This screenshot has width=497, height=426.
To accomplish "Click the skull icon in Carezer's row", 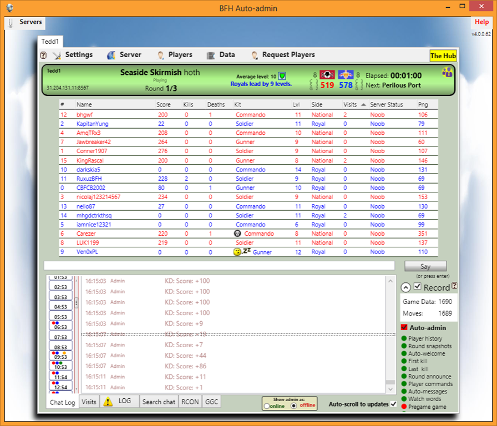I will click(237, 234).
